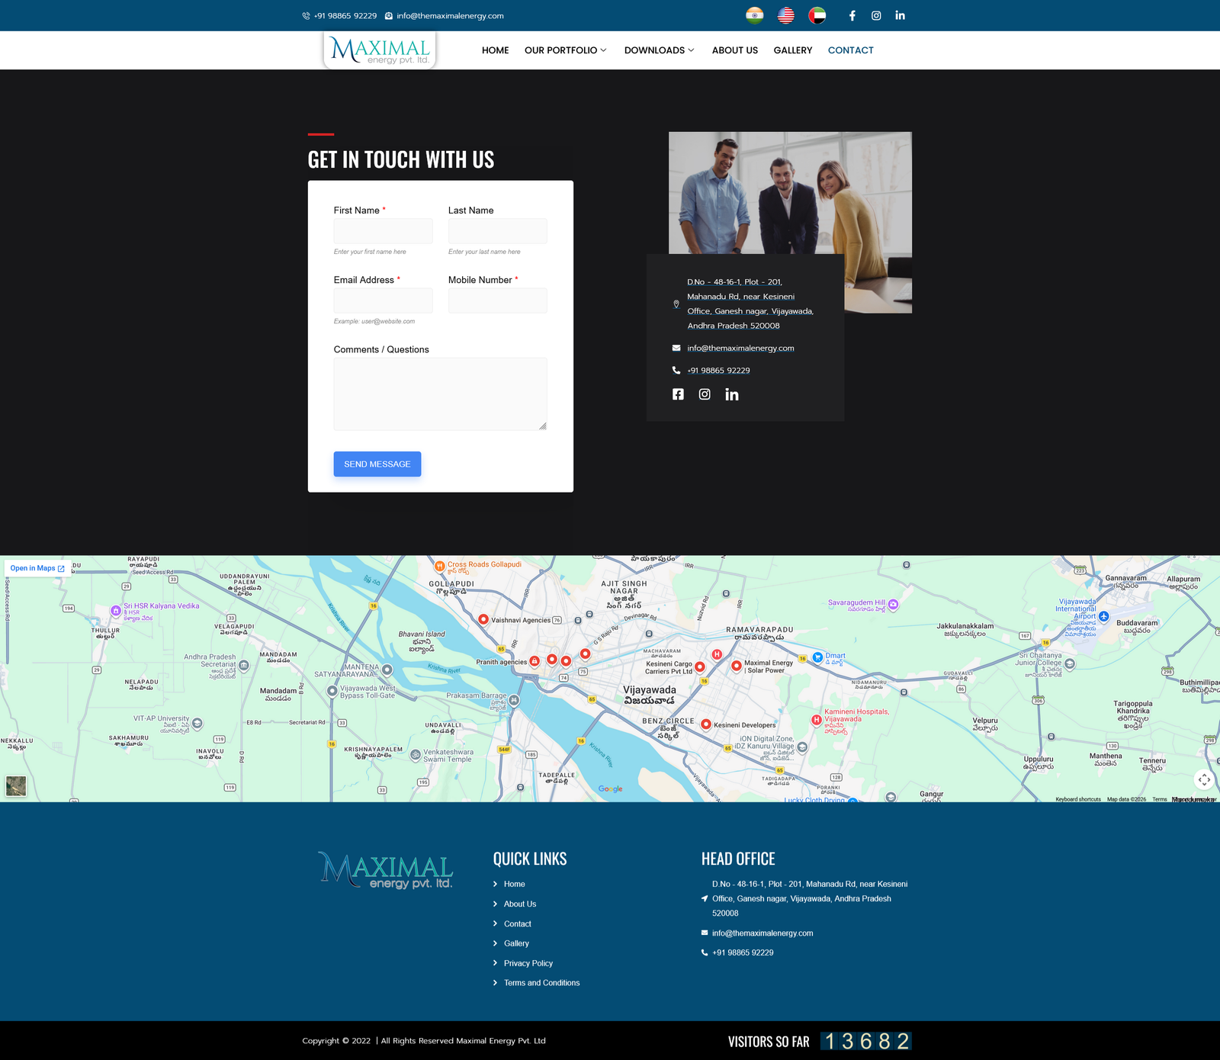Image resolution: width=1220 pixels, height=1060 pixels.
Task: Click the Dmart map marker
Action: pyautogui.click(x=817, y=657)
